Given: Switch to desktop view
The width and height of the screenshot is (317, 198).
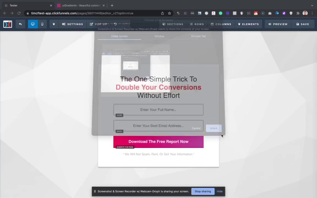Looking at the screenshot, I should point(33,24).
